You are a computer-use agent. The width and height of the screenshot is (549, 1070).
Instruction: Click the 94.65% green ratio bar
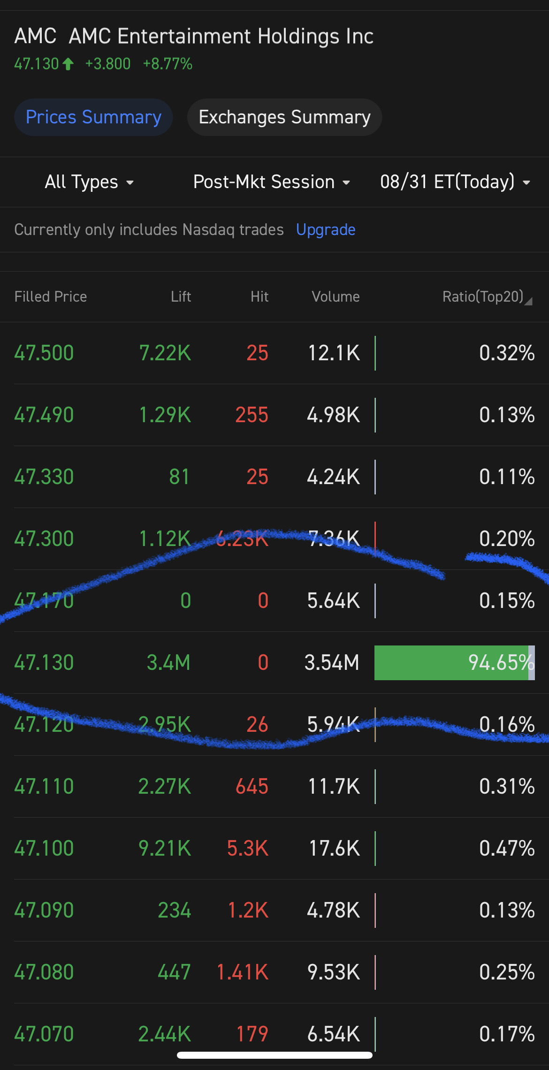pyautogui.click(x=454, y=663)
